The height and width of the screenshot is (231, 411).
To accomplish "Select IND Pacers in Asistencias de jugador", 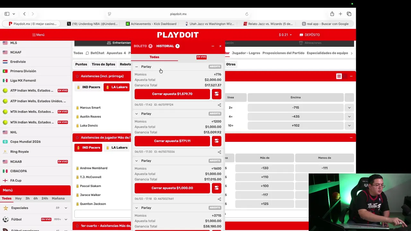I will pos(88,148).
